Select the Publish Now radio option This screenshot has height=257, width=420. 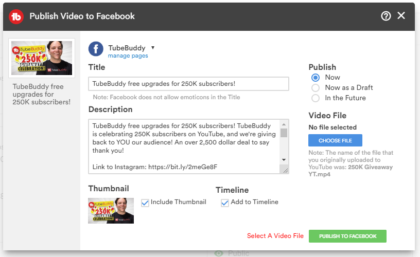coord(316,78)
